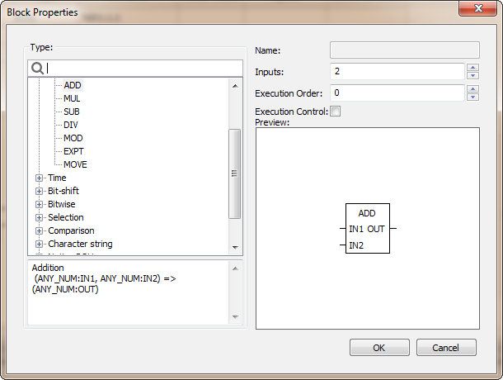Select EXPT block type
Image resolution: width=503 pixels, height=380 pixels.
pos(73,151)
